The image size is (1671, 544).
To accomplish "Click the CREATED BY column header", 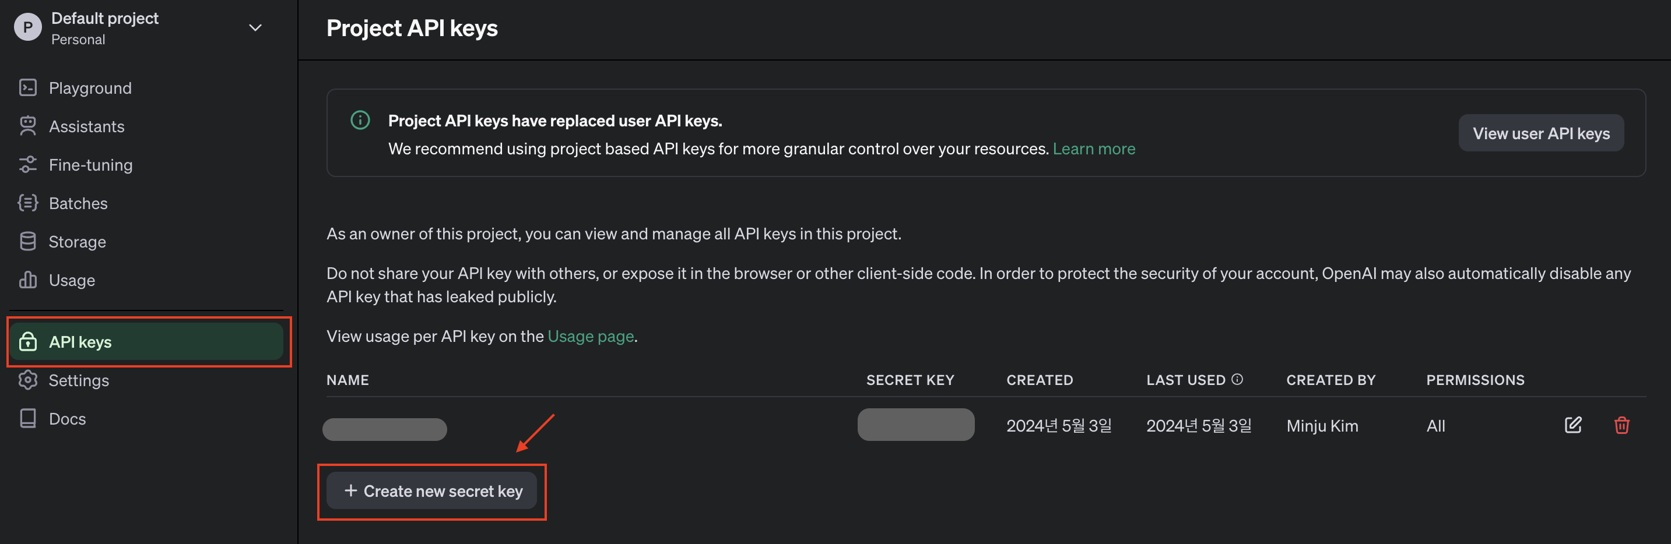I will pyautogui.click(x=1331, y=380).
